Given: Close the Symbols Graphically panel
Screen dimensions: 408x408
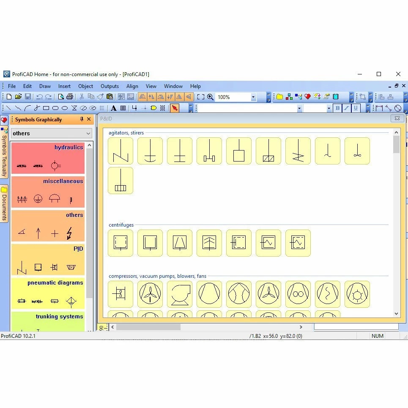Looking at the screenshot, I should (x=89, y=119).
